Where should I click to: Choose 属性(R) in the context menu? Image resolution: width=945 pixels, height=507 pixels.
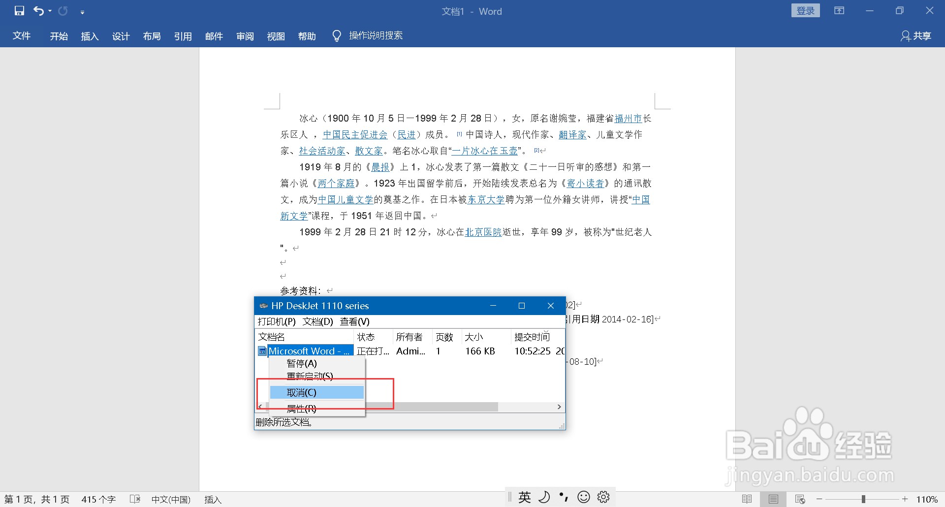coord(317,409)
